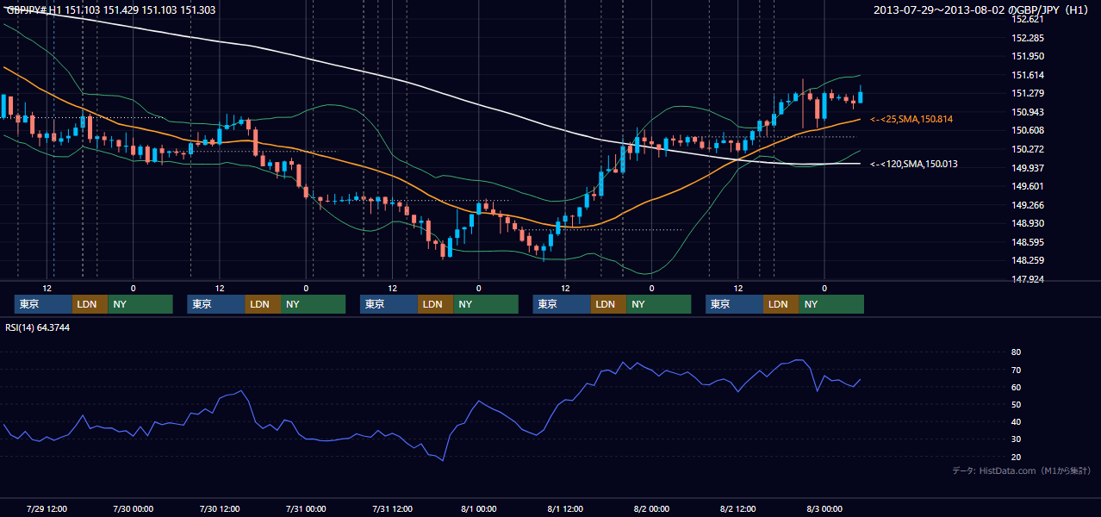
Task: Click the RSI scale level 40
Action: click(x=1016, y=422)
